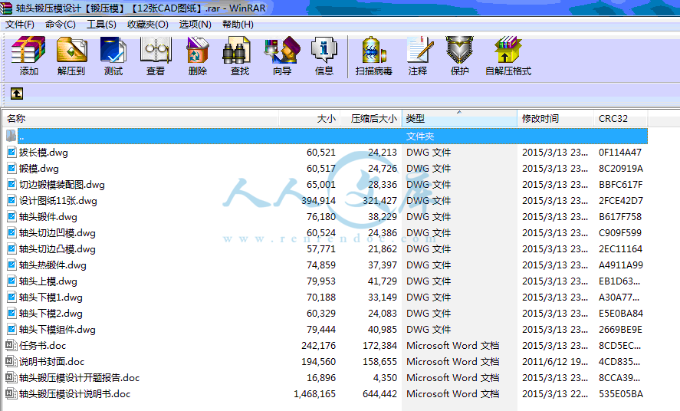The height and width of the screenshot is (411, 680).
Task: Click the packed size 321,427
Action: [x=380, y=201]
